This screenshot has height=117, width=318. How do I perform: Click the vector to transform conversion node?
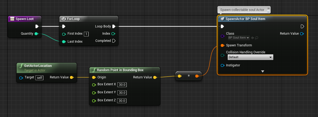click(189, 76)
